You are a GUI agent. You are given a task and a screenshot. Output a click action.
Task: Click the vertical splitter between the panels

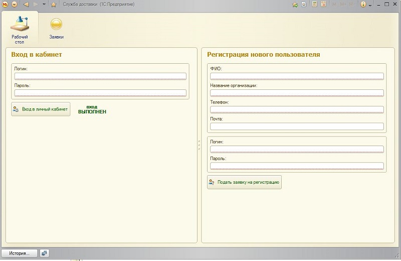tap(199, 146)
